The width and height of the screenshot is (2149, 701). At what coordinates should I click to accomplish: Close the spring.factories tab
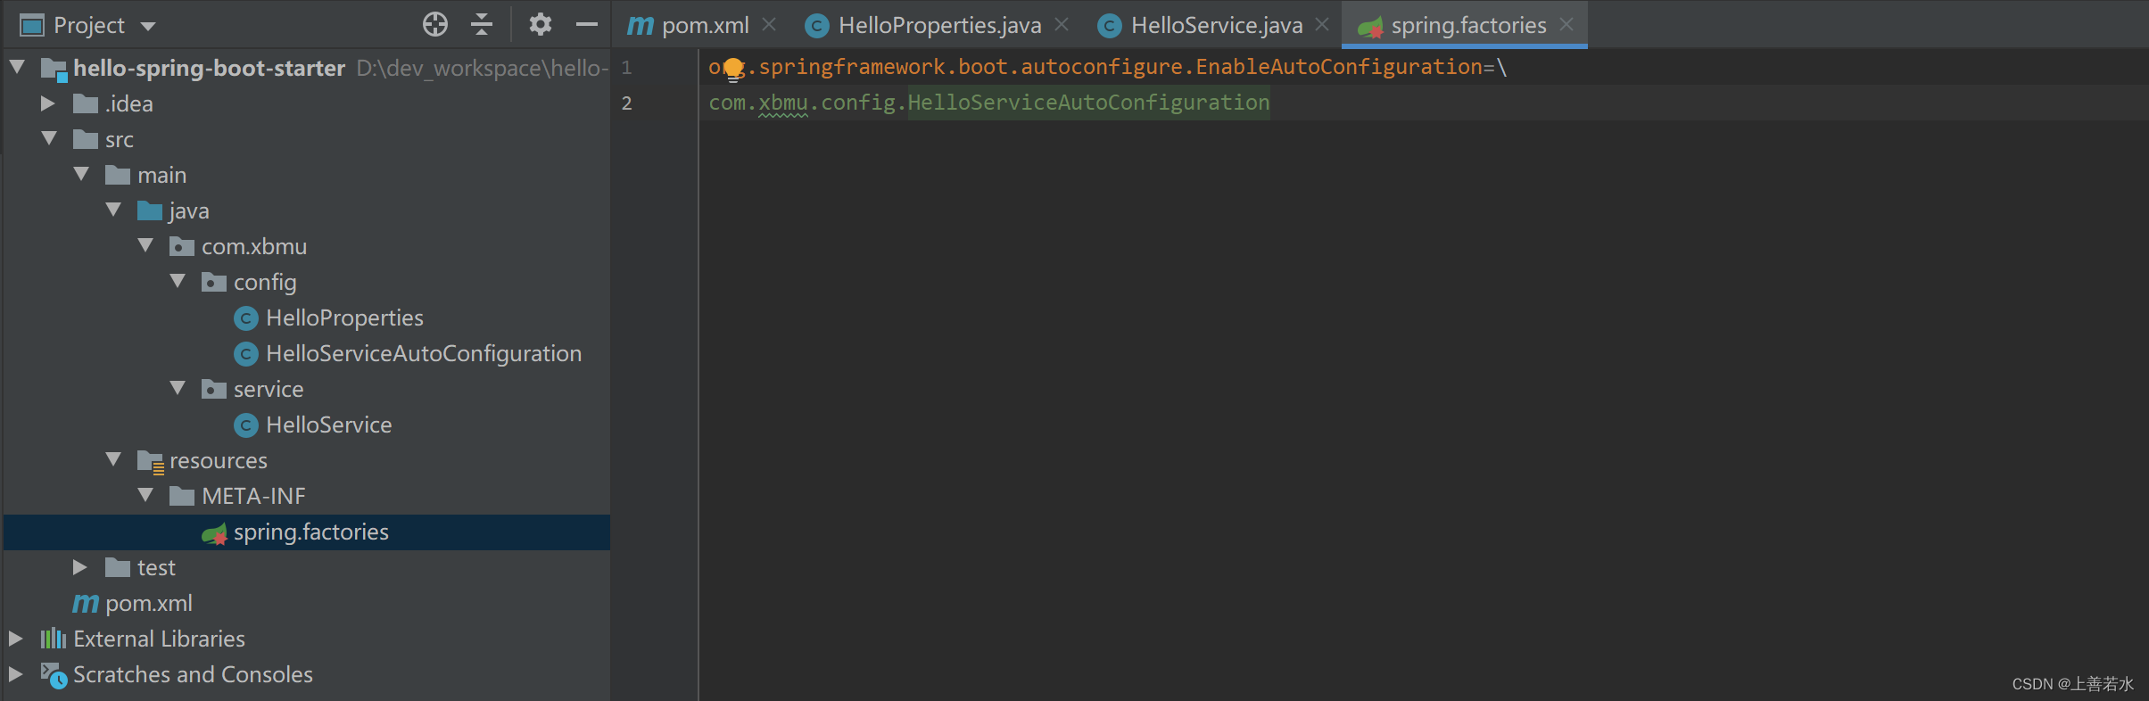point(1566,25)
